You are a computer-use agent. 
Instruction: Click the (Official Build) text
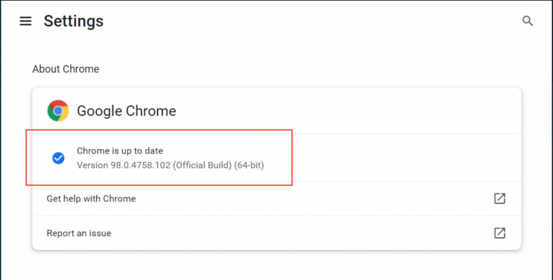tap(203, 165)
